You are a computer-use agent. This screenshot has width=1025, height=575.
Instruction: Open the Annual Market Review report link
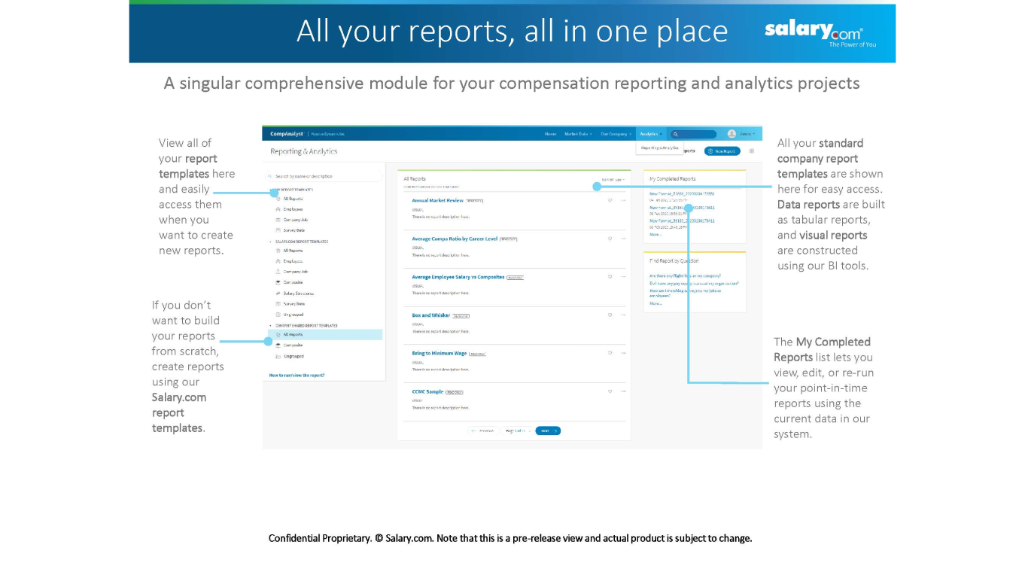point(438,201)
